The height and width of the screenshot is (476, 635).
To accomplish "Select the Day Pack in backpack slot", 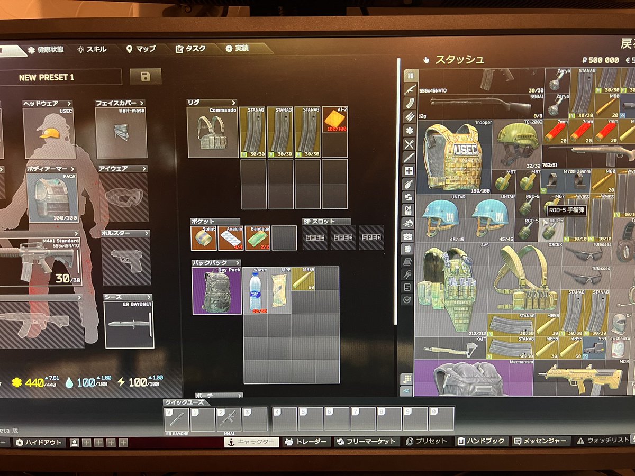I will [217, 290].
